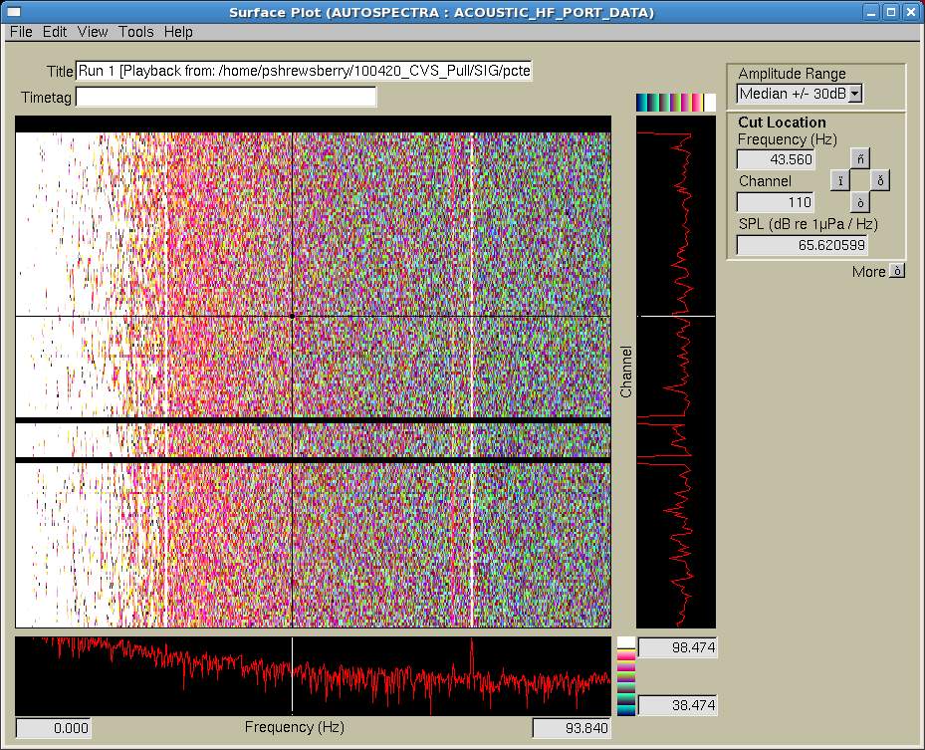Viewport: 925px width, 750px height.
Task: Click the horizontal color palette bar
Action: coord(675,102)
